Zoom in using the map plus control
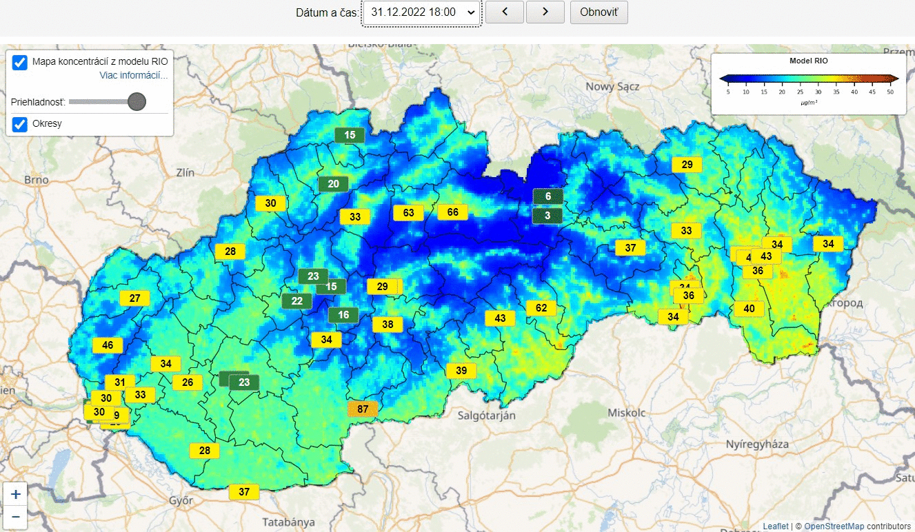915x532 pixels. point(15,493)
